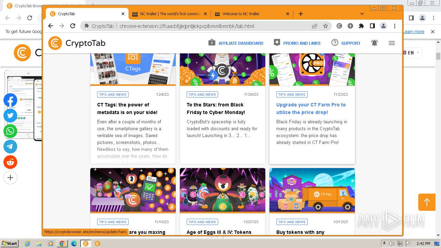Open the hamburger menu in CryptoTab header
Viewport: 441px width, 248px height.
coord(392,43)
